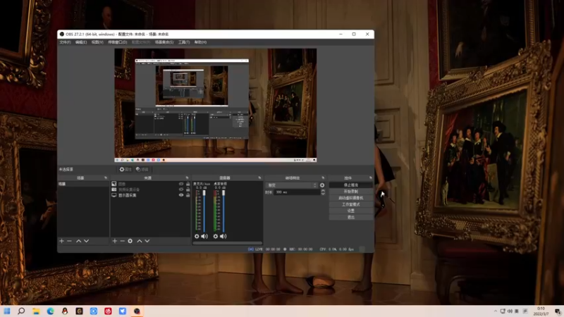
Task: Click the LIVE streaming status icon
Action: coord(251,249)
